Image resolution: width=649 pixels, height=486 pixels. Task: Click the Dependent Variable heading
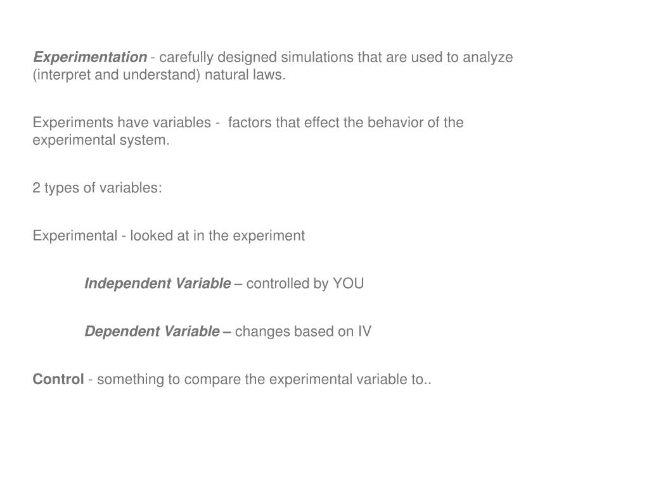[152, 332]
